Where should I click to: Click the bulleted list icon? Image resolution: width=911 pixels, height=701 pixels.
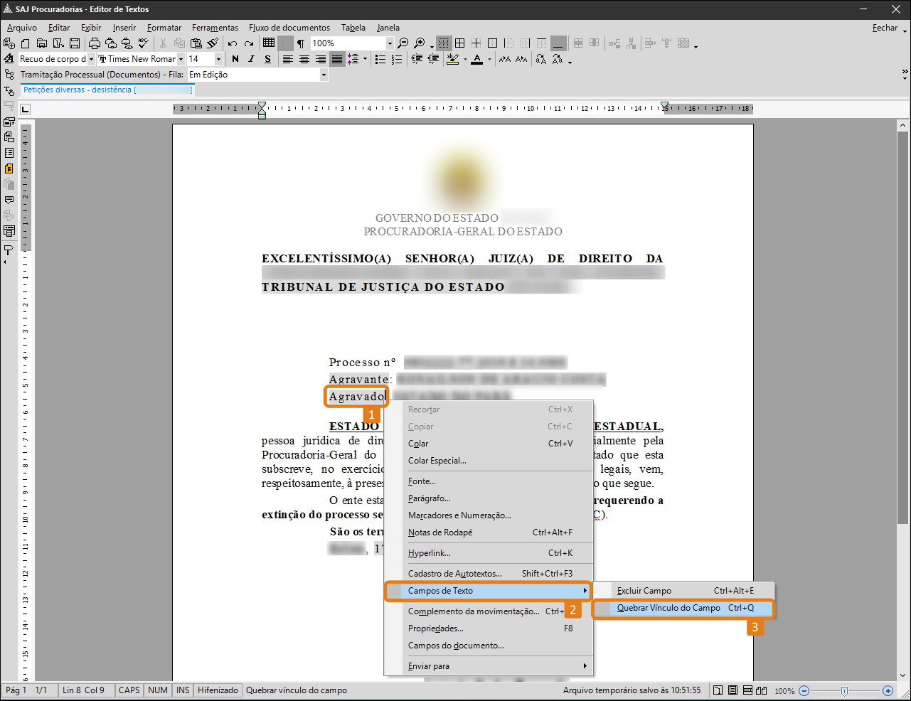coord(380,60)
